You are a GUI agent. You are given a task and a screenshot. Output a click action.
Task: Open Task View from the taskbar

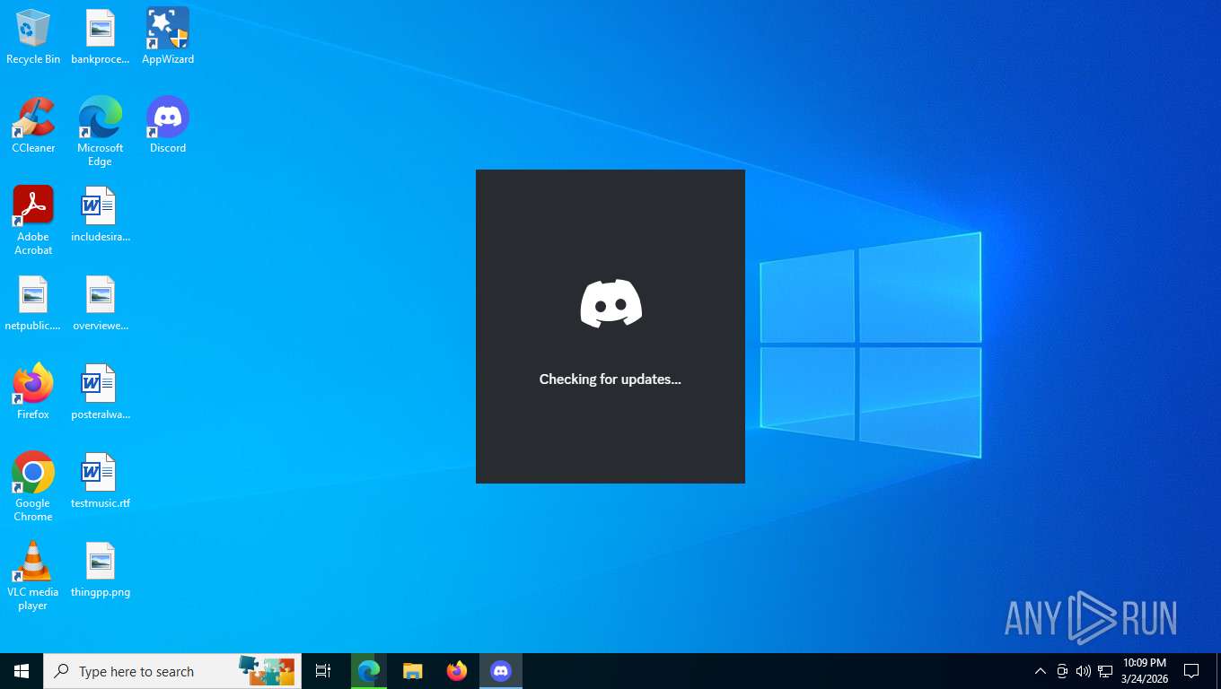coord(323,671)
